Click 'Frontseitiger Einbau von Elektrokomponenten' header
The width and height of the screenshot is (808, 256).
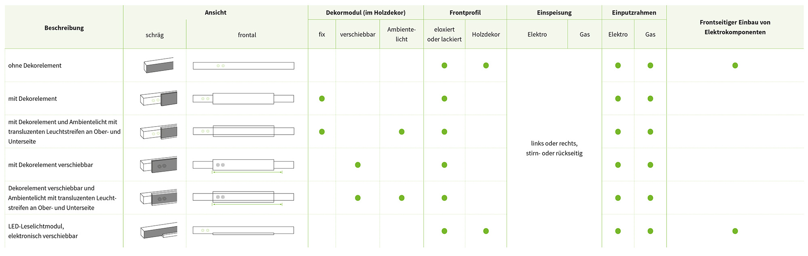point(735,27)
